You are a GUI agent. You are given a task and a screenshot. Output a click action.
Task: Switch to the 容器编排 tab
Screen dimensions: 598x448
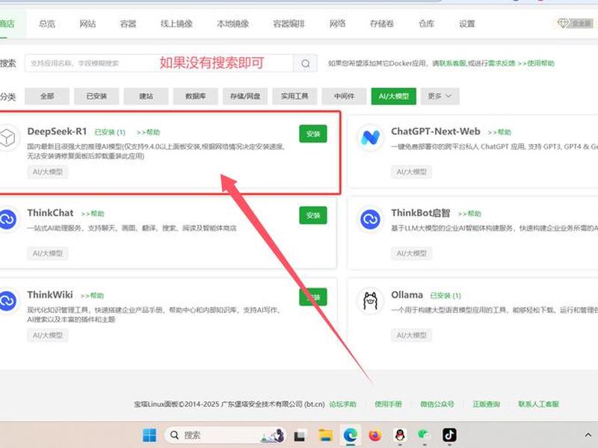(289, 24)
